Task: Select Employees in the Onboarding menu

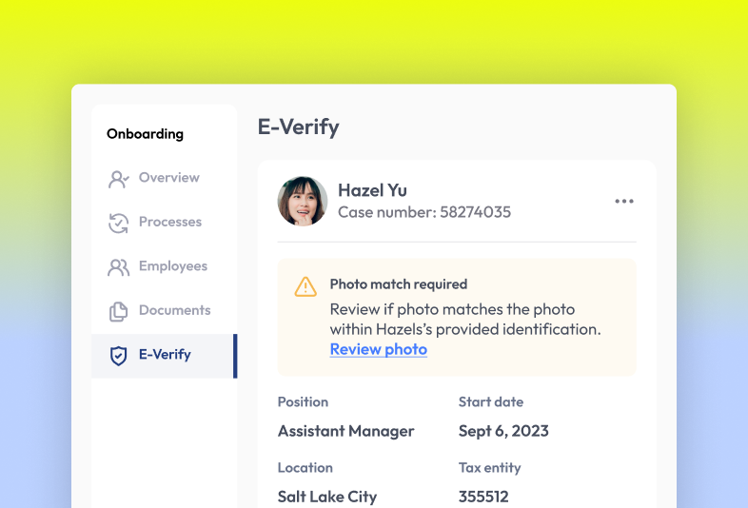Action: pos(172,266)
